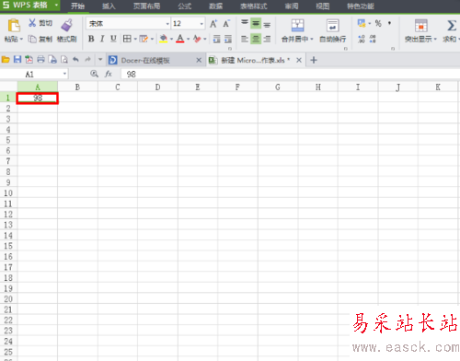The image size is (460, 361).
Task: Toggle bottom vertical alignment
Action: pos(267,24)
